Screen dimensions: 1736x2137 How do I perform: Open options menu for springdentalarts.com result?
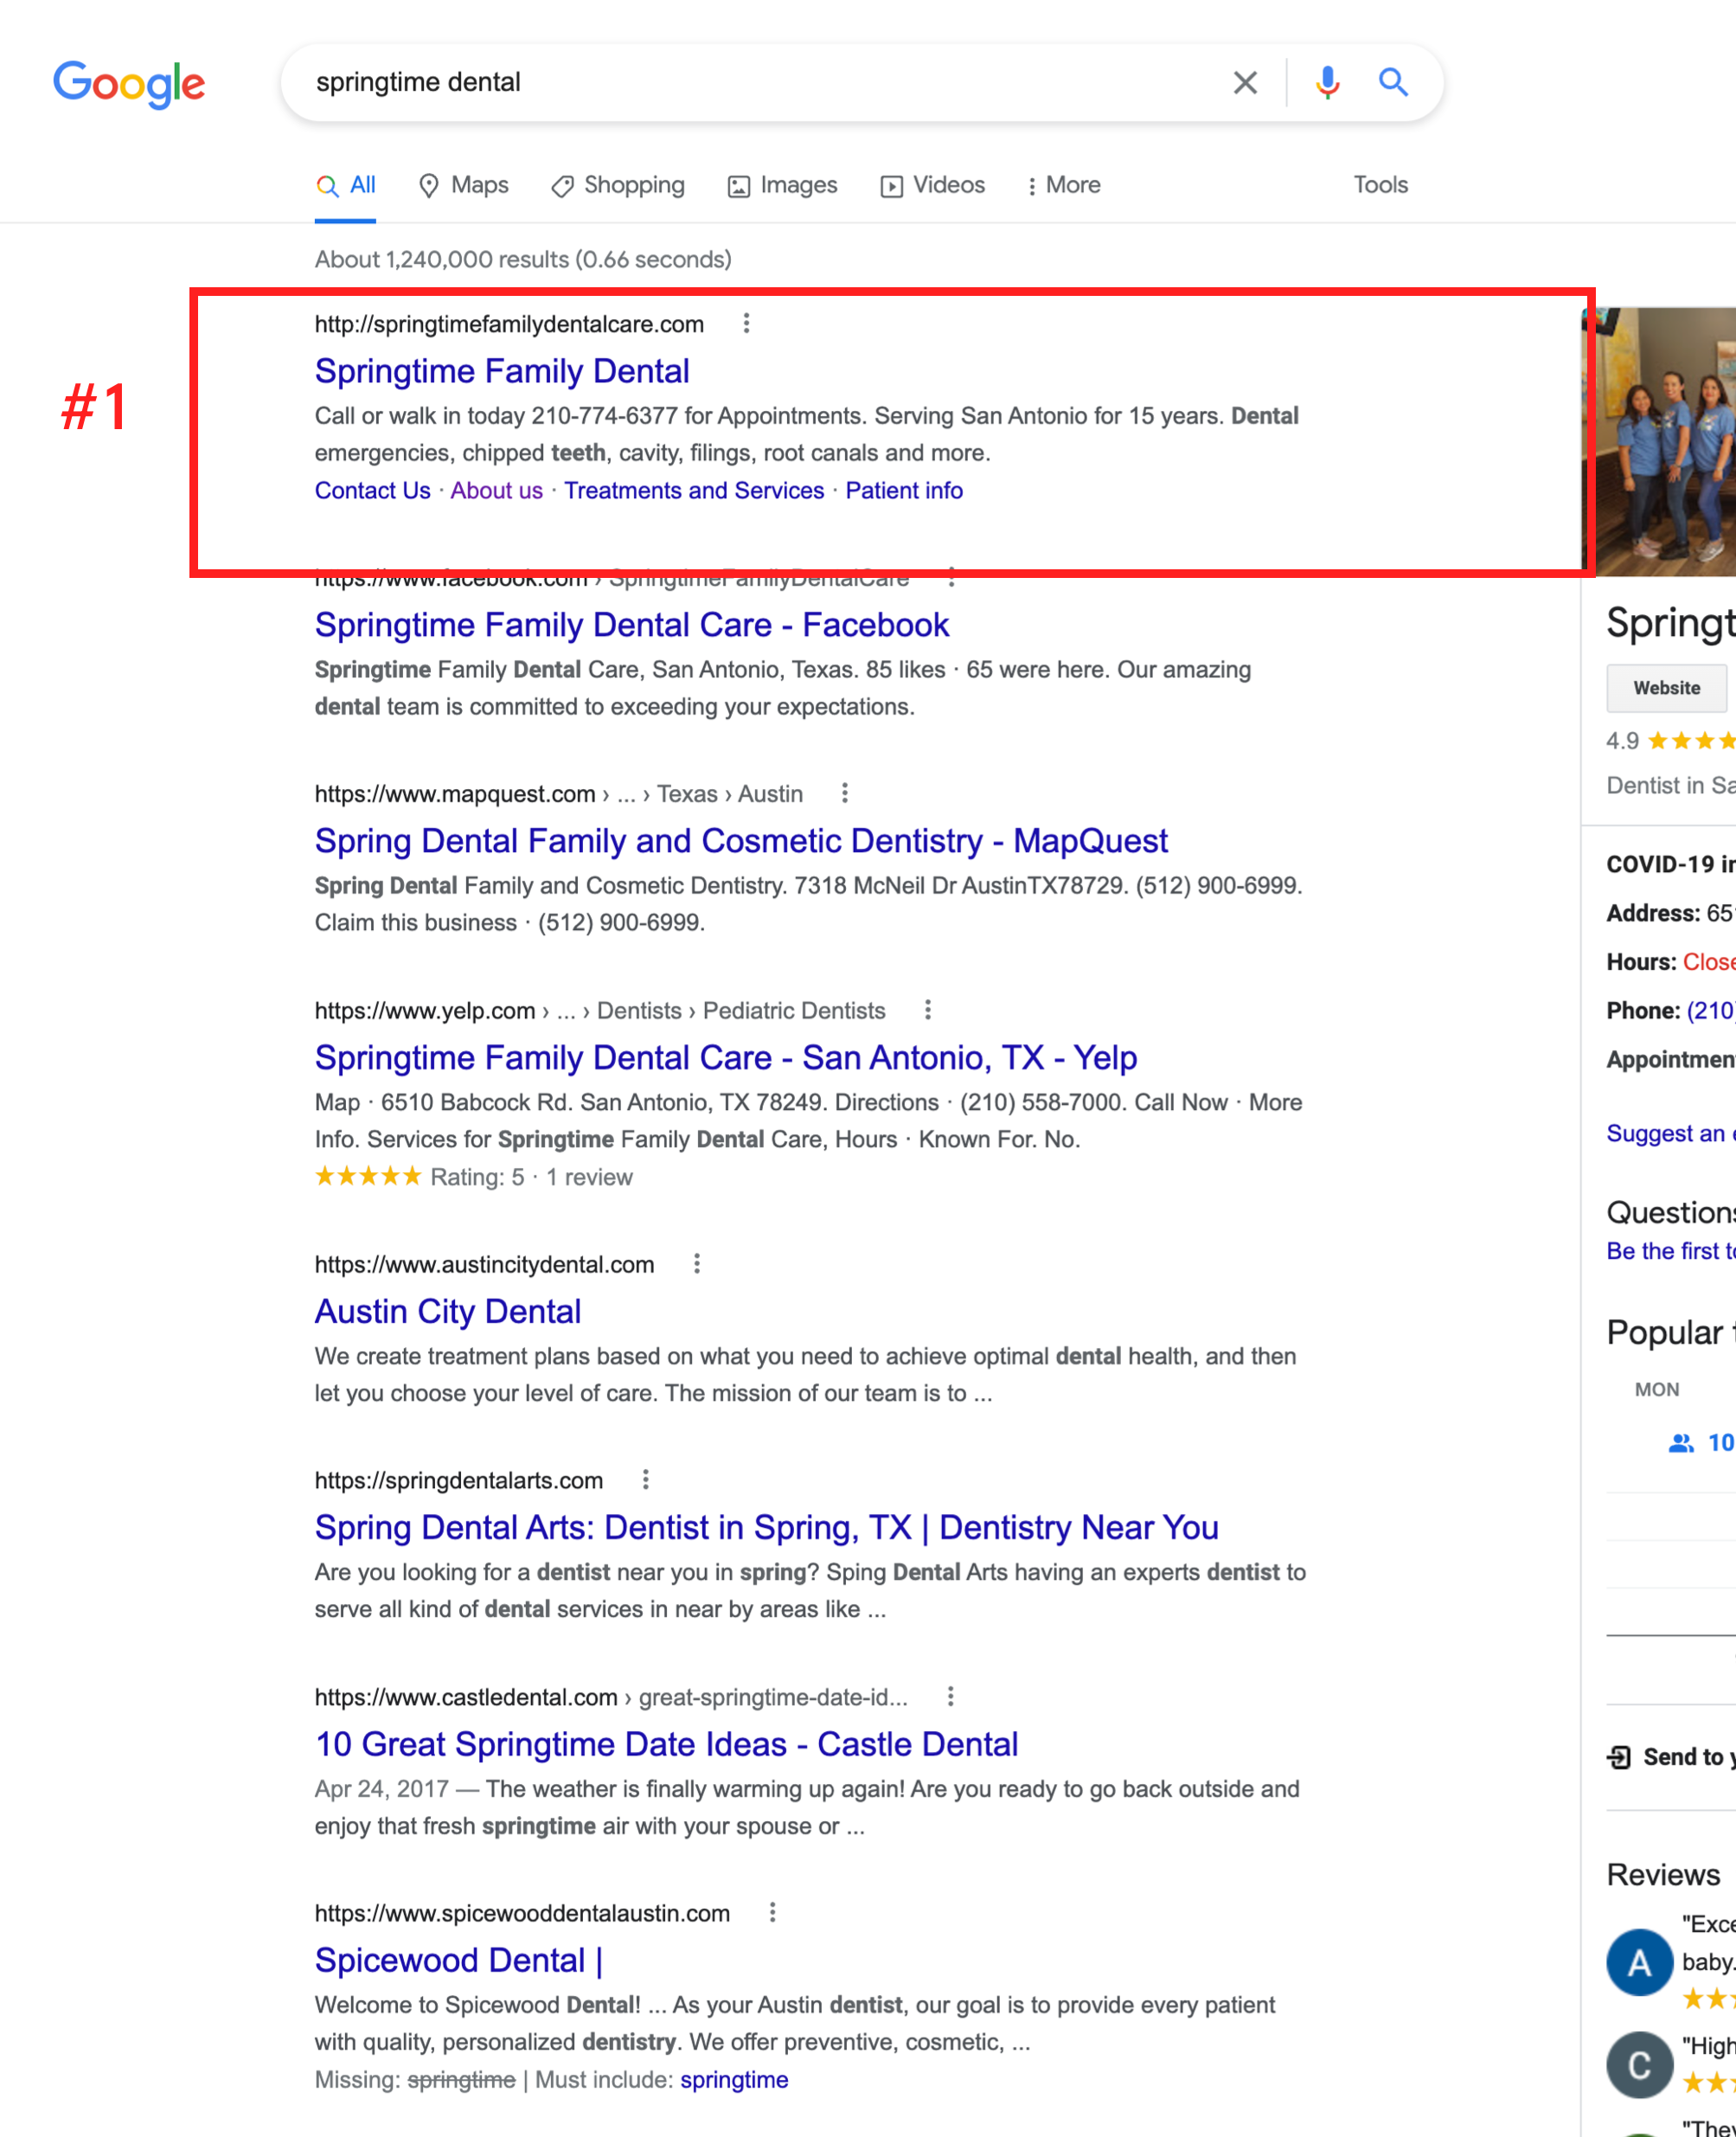646,1480
